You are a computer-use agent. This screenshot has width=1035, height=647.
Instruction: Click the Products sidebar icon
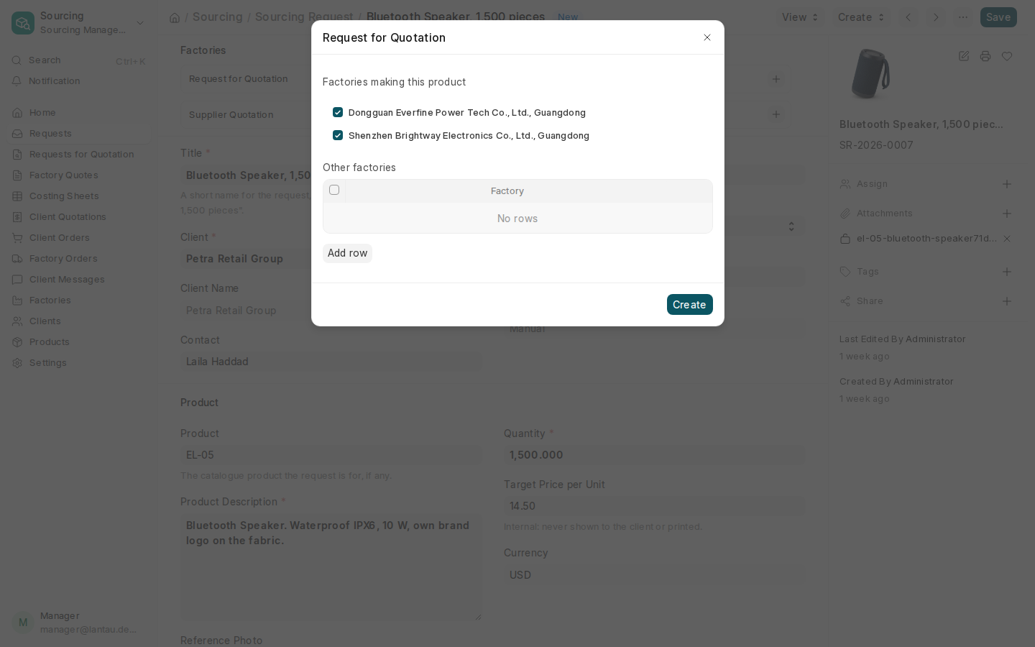[17, 342]
